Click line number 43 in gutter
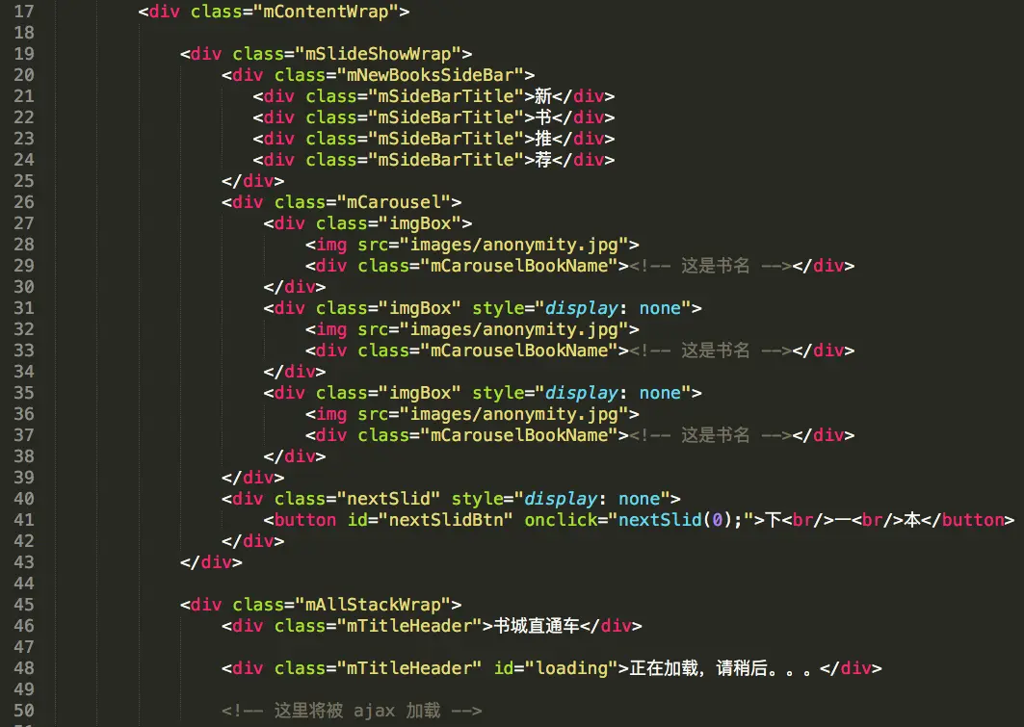 (x=24, y=562)
